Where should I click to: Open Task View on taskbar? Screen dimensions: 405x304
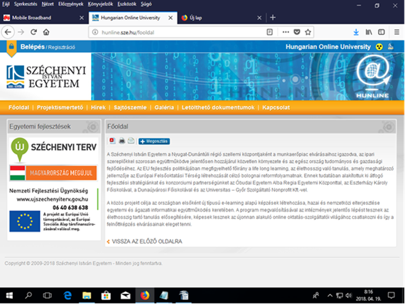click(x=47, y=295)
